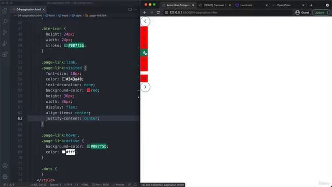332x187 pixels.
Task: Click the #343a40 color swatch
Action: point(64,79)
